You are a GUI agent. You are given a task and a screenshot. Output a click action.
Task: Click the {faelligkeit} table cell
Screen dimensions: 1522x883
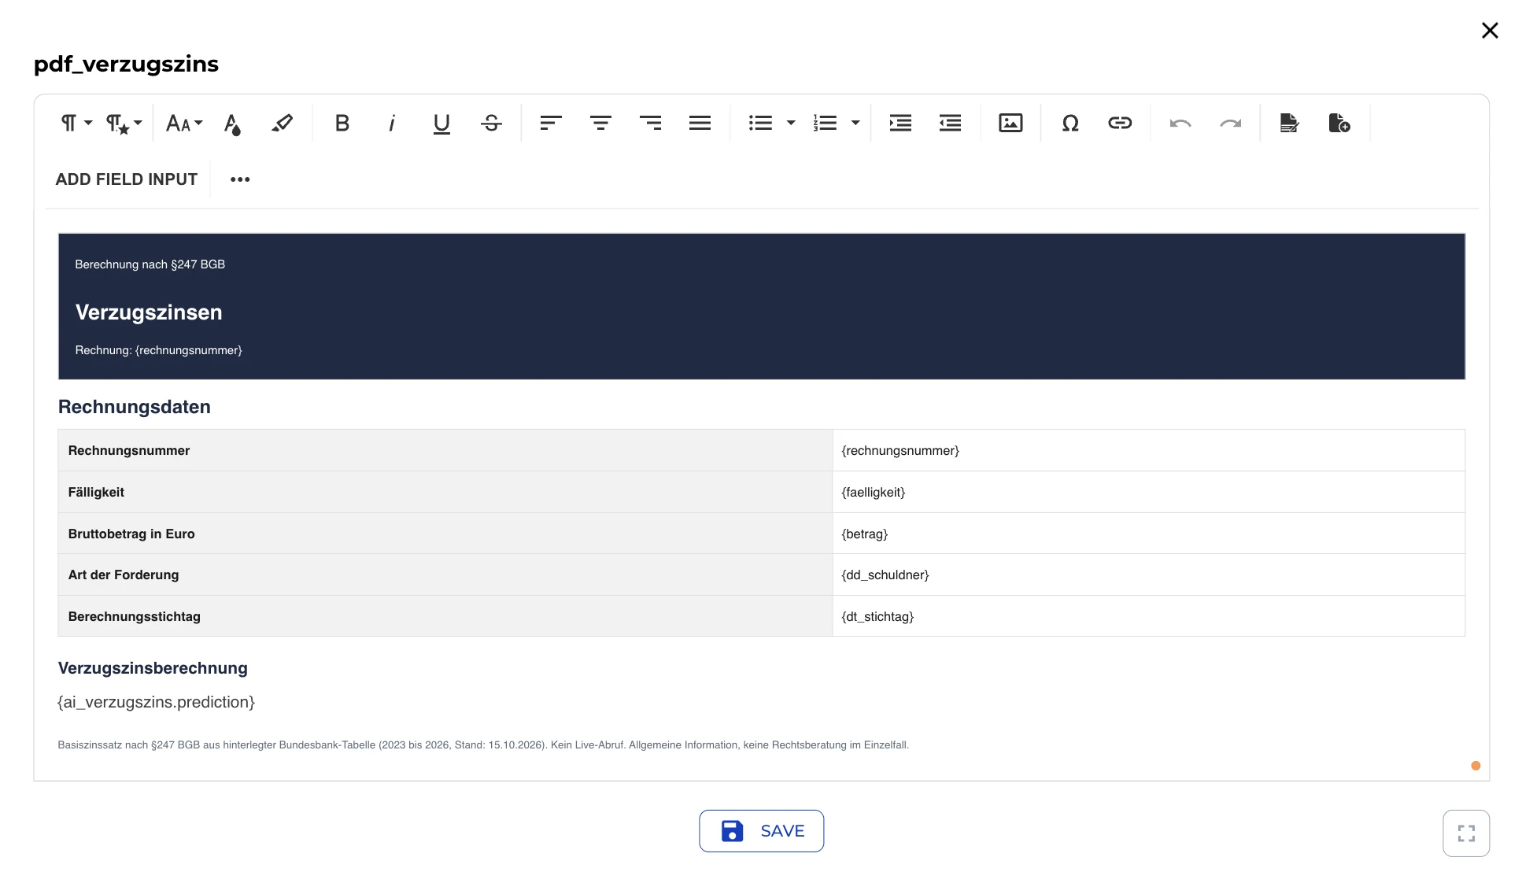coord(1148,492)
